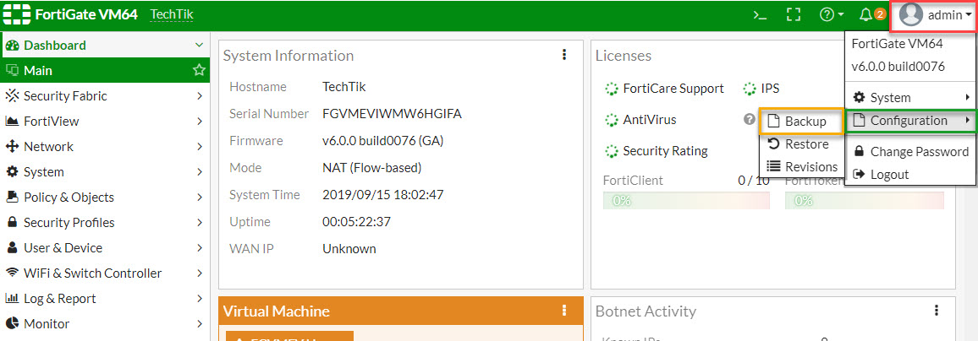Open the help question mark menu
The height and width of the screenshot is (341, 978).
point(832,15)
